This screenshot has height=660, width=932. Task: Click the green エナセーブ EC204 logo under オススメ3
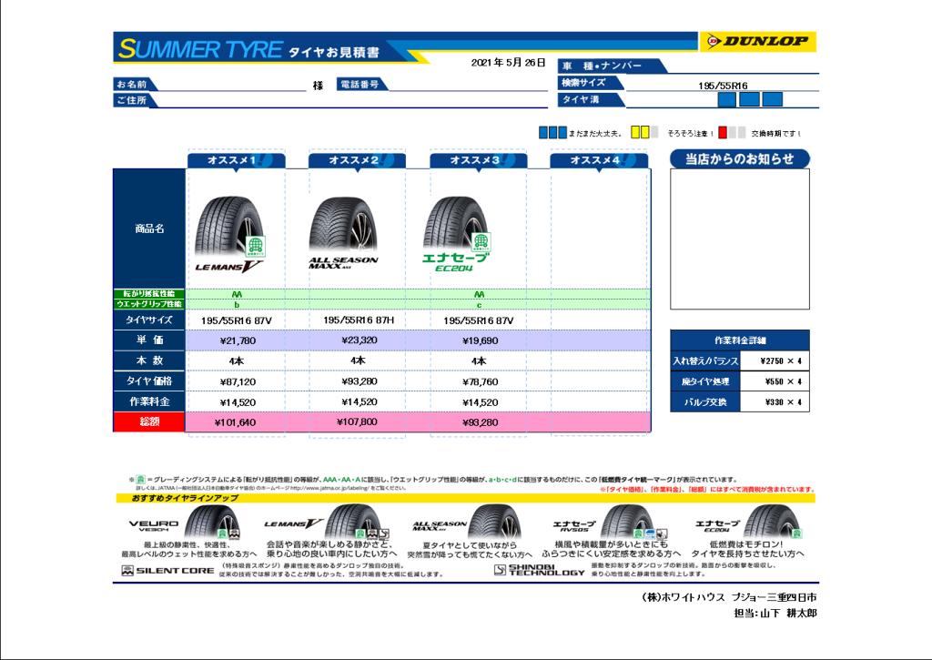pyautogui.click(x=455, y=261)
